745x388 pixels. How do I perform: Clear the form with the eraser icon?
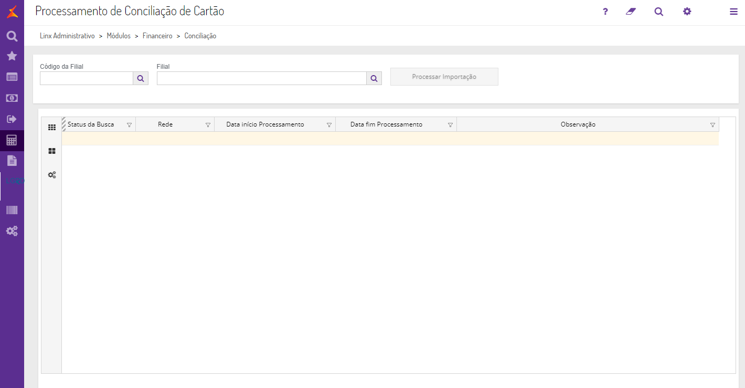click(x=631, y=12)
